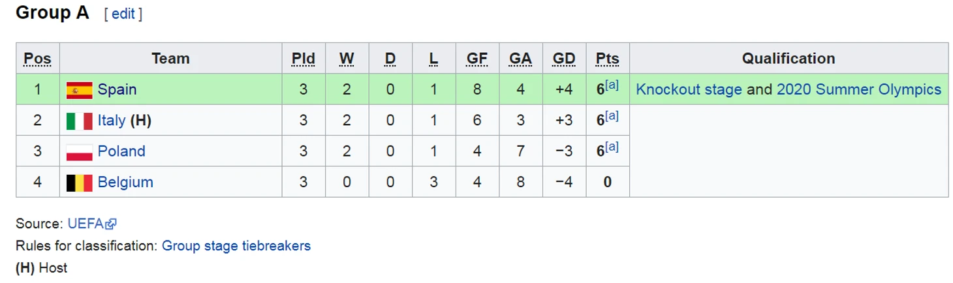Viewport: 953px width, 283px height.
Task: Open the Spain team link
Action: 117,90
